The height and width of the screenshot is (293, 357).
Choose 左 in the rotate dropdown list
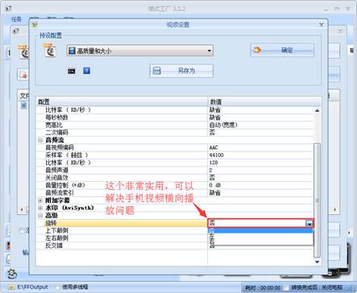tap(260, 237)
